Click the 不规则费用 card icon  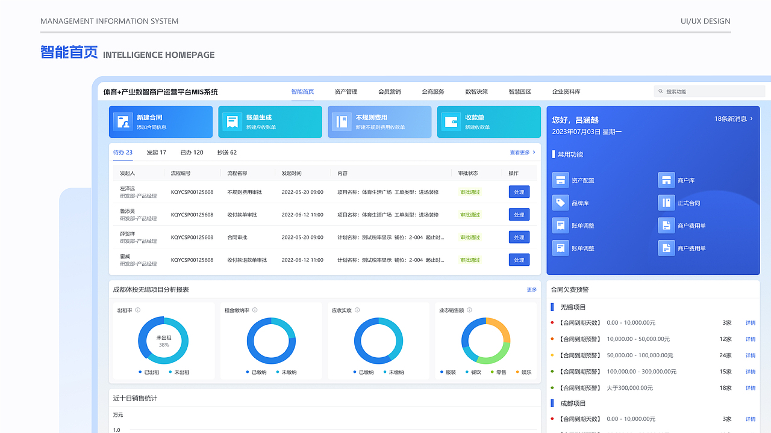click(x=343, y=122)
